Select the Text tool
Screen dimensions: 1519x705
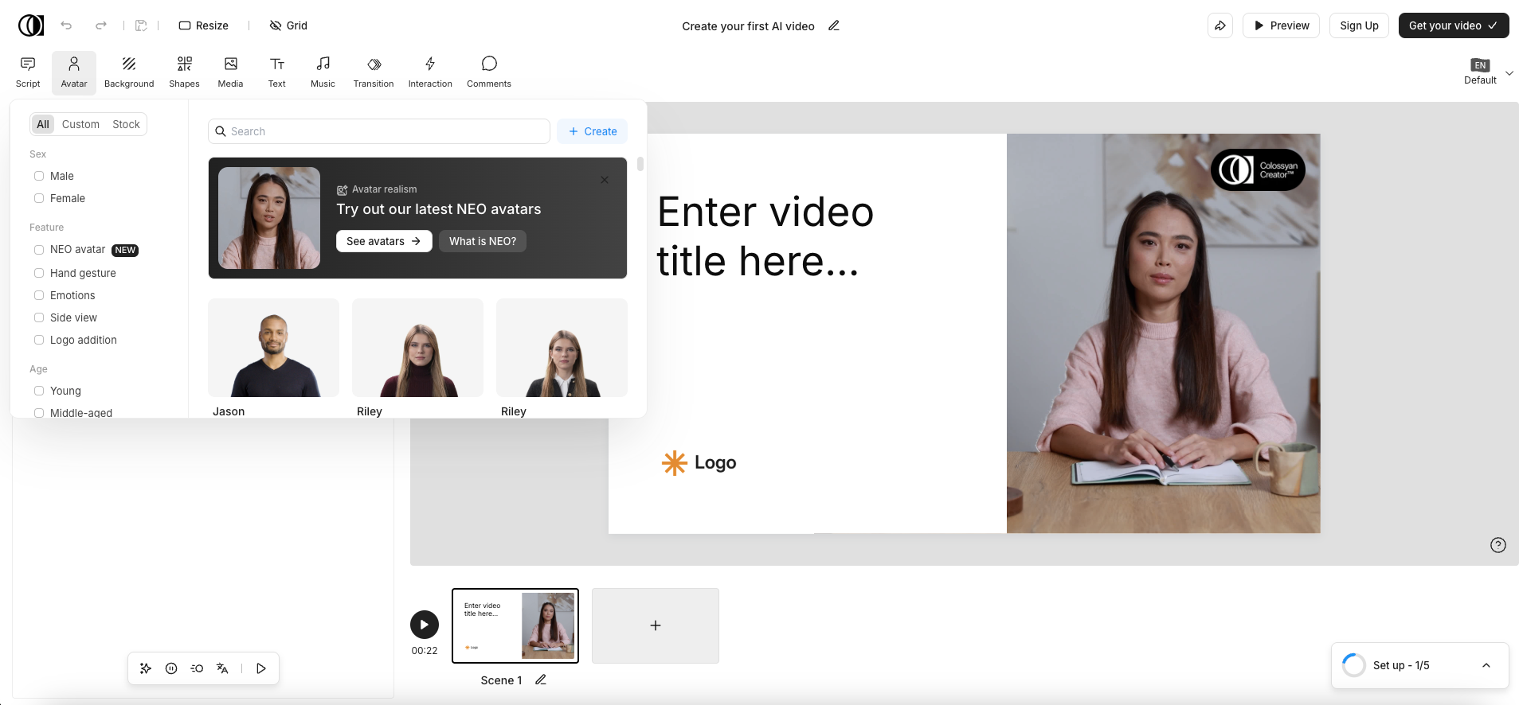[x=276, y=72]
